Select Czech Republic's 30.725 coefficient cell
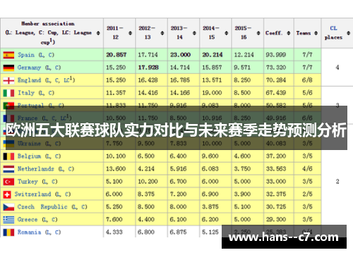This screenshot has width=353, height=255. [279, 207]
